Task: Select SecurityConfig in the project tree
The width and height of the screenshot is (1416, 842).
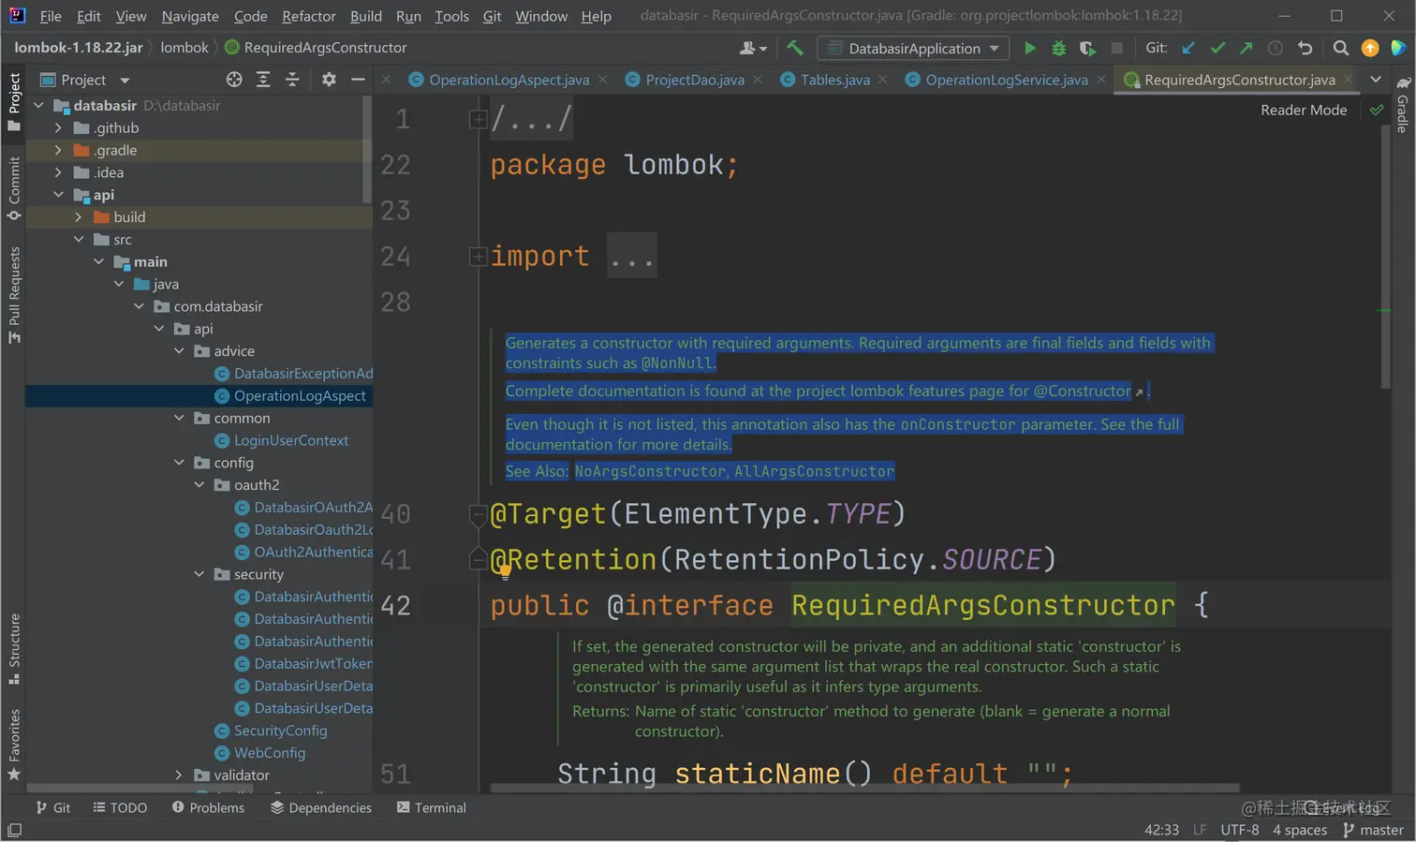Action: click(280, 731)
